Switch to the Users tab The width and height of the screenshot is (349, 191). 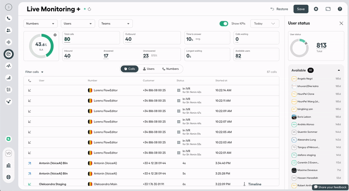pyautogui.click(x=148, y=69)
